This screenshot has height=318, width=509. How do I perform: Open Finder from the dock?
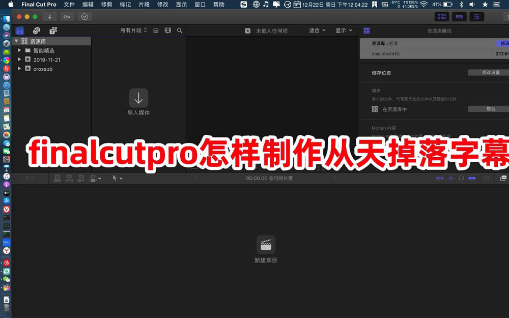point(7,19)
